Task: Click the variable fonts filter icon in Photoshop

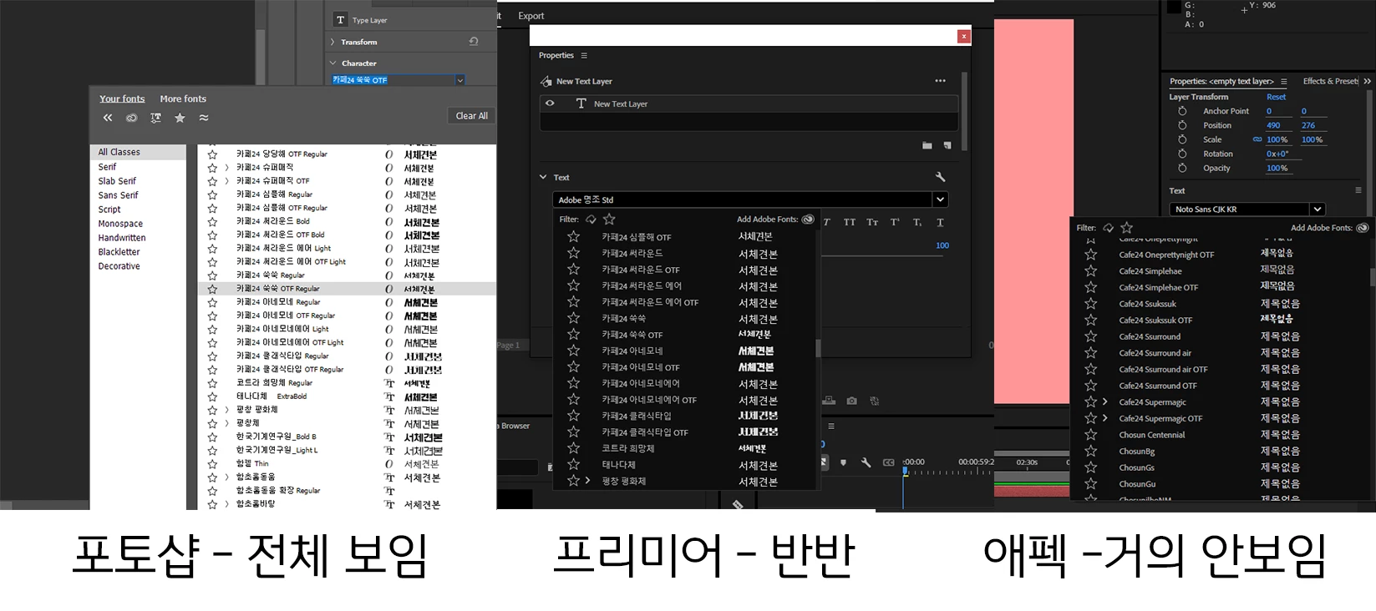Action: [x=155, y=118]
